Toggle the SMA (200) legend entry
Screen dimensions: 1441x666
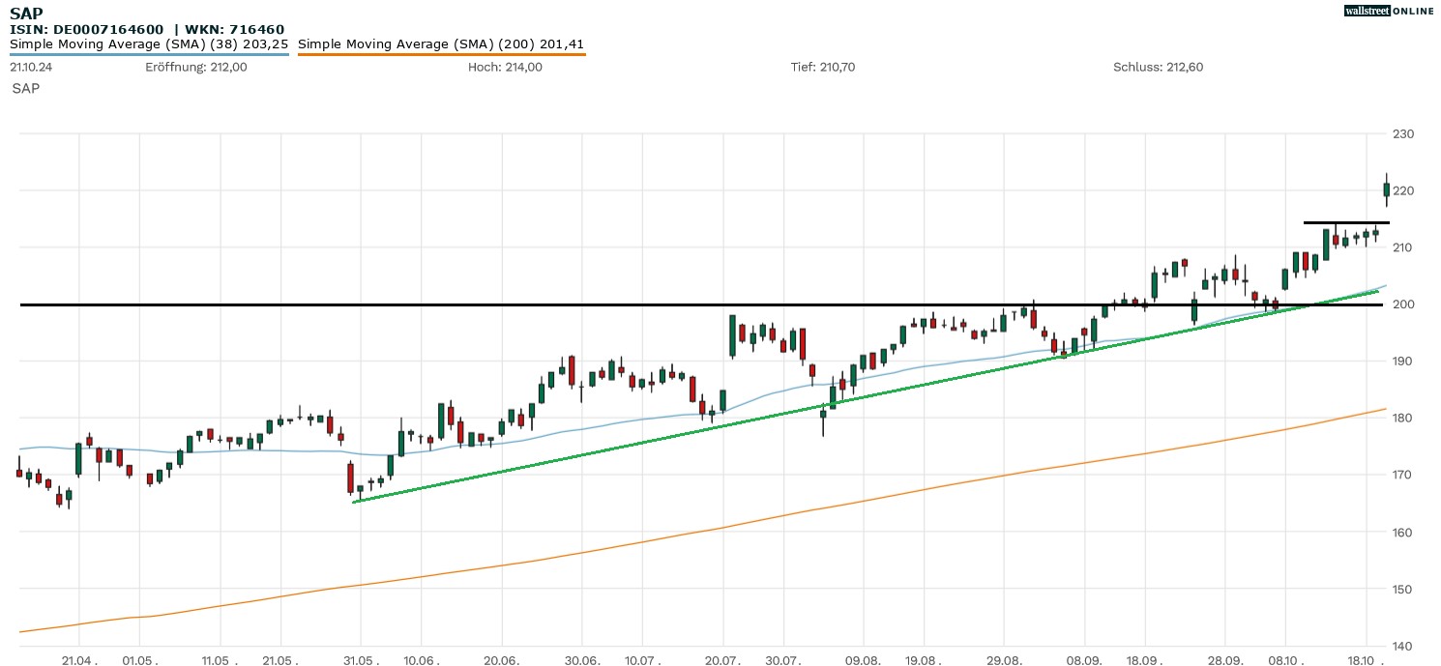point(441,44)
